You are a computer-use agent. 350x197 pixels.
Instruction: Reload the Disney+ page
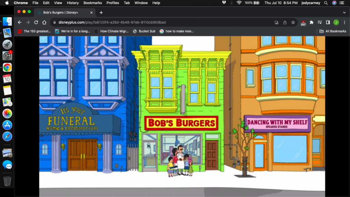36,22
